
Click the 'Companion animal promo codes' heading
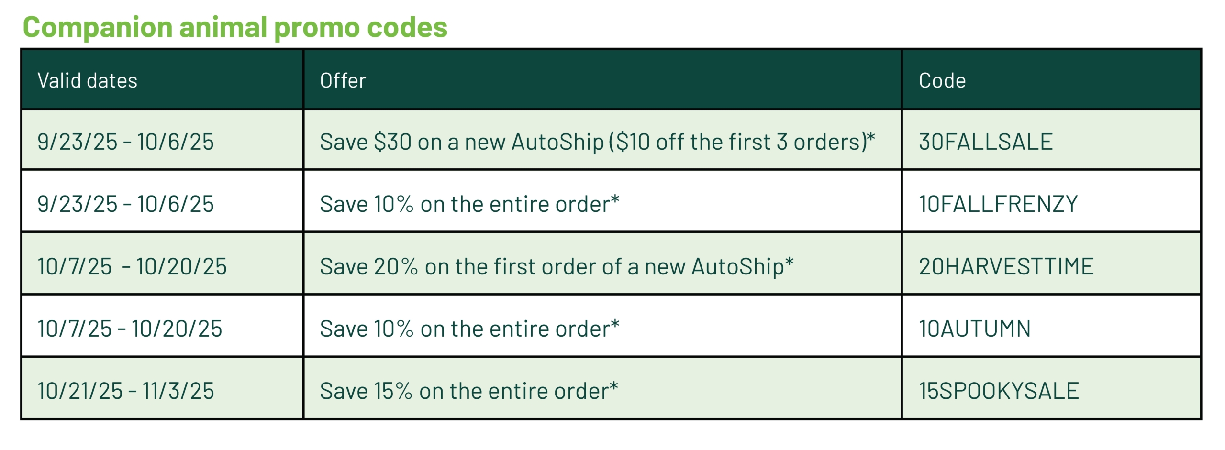pyautogui.click(x=235, y=27)
